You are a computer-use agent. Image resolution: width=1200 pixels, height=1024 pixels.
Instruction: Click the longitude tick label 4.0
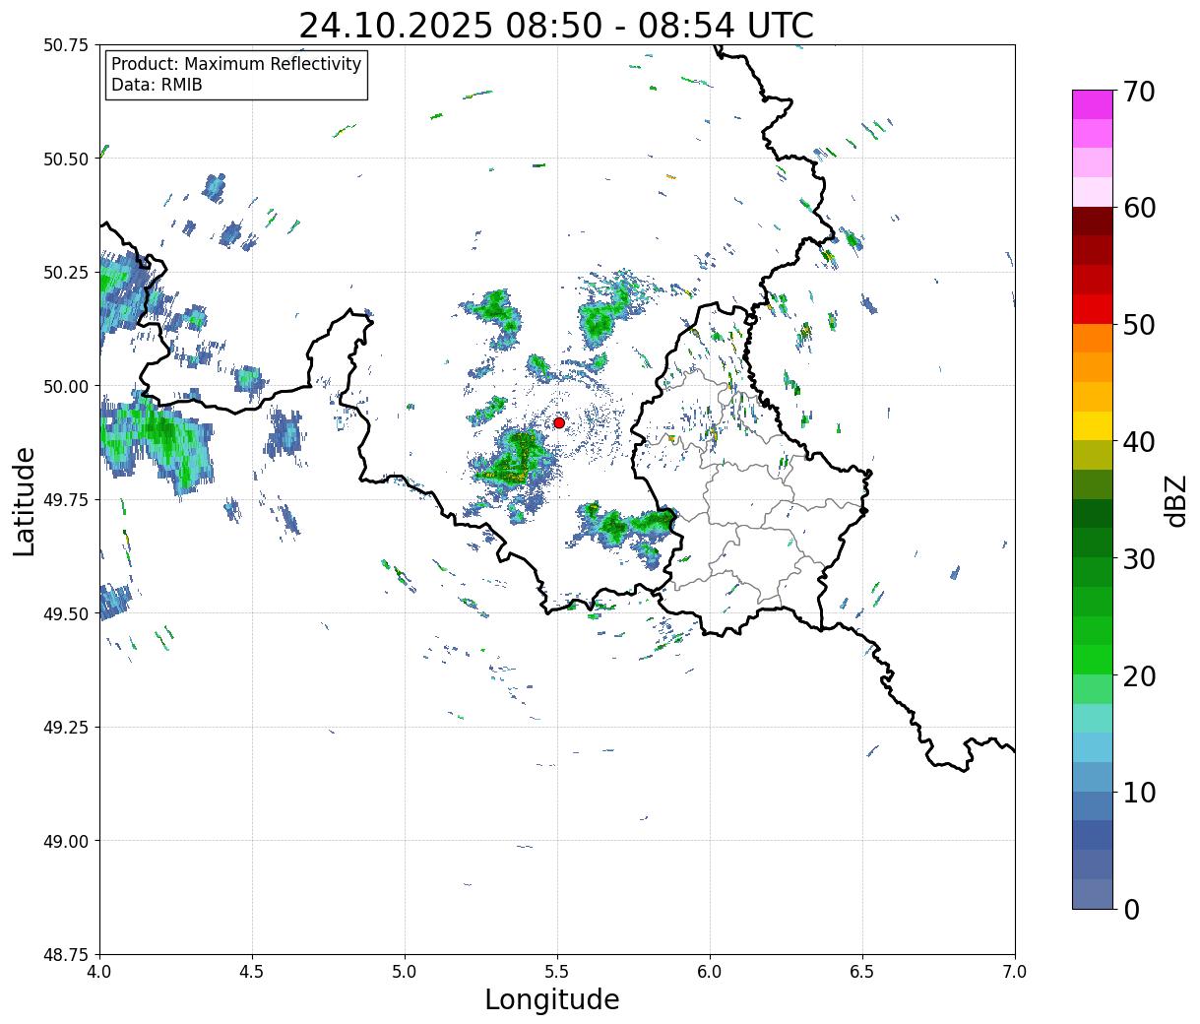[x=99, y=972]
